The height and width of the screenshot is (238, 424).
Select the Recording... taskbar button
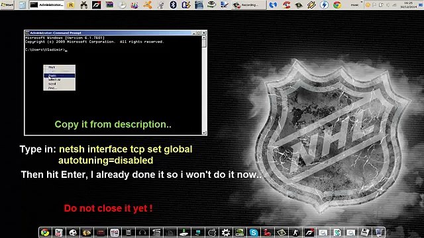pos(249,5)
